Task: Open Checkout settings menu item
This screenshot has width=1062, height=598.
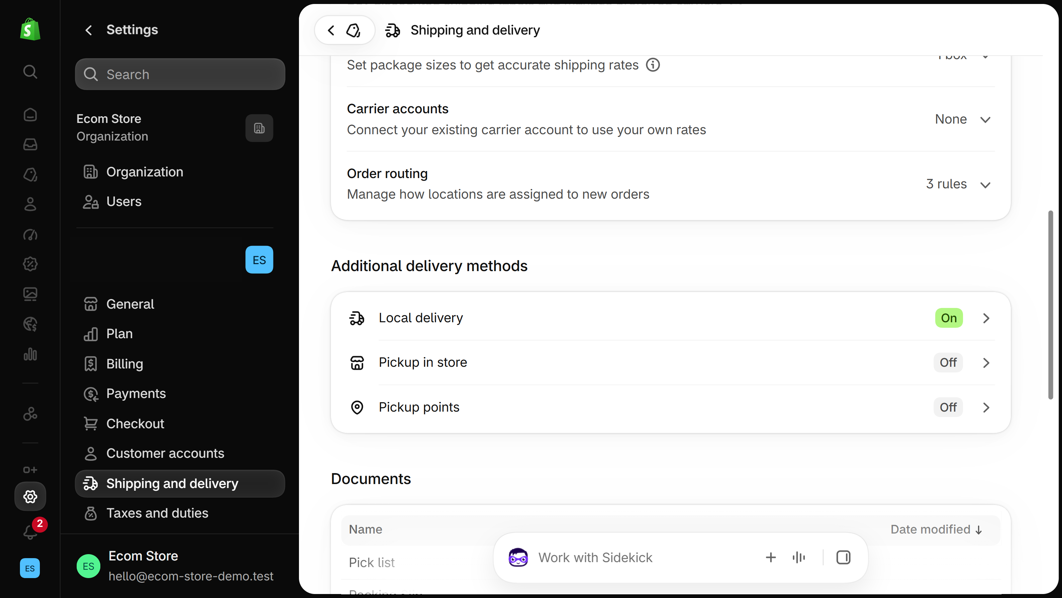Action: tap(180, 424)
